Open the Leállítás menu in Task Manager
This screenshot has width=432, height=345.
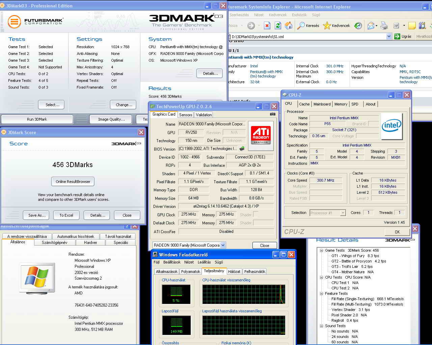(204, 262)
